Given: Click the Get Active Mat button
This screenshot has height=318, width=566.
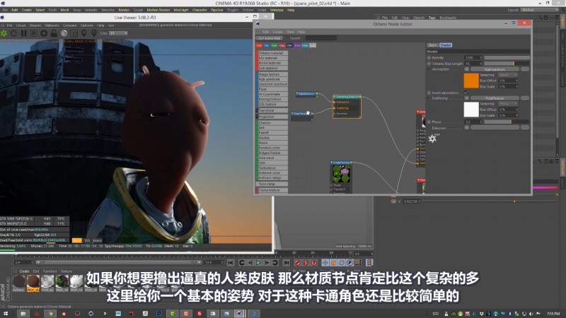Looking at the screenshot, I should [x=270, y=38].
